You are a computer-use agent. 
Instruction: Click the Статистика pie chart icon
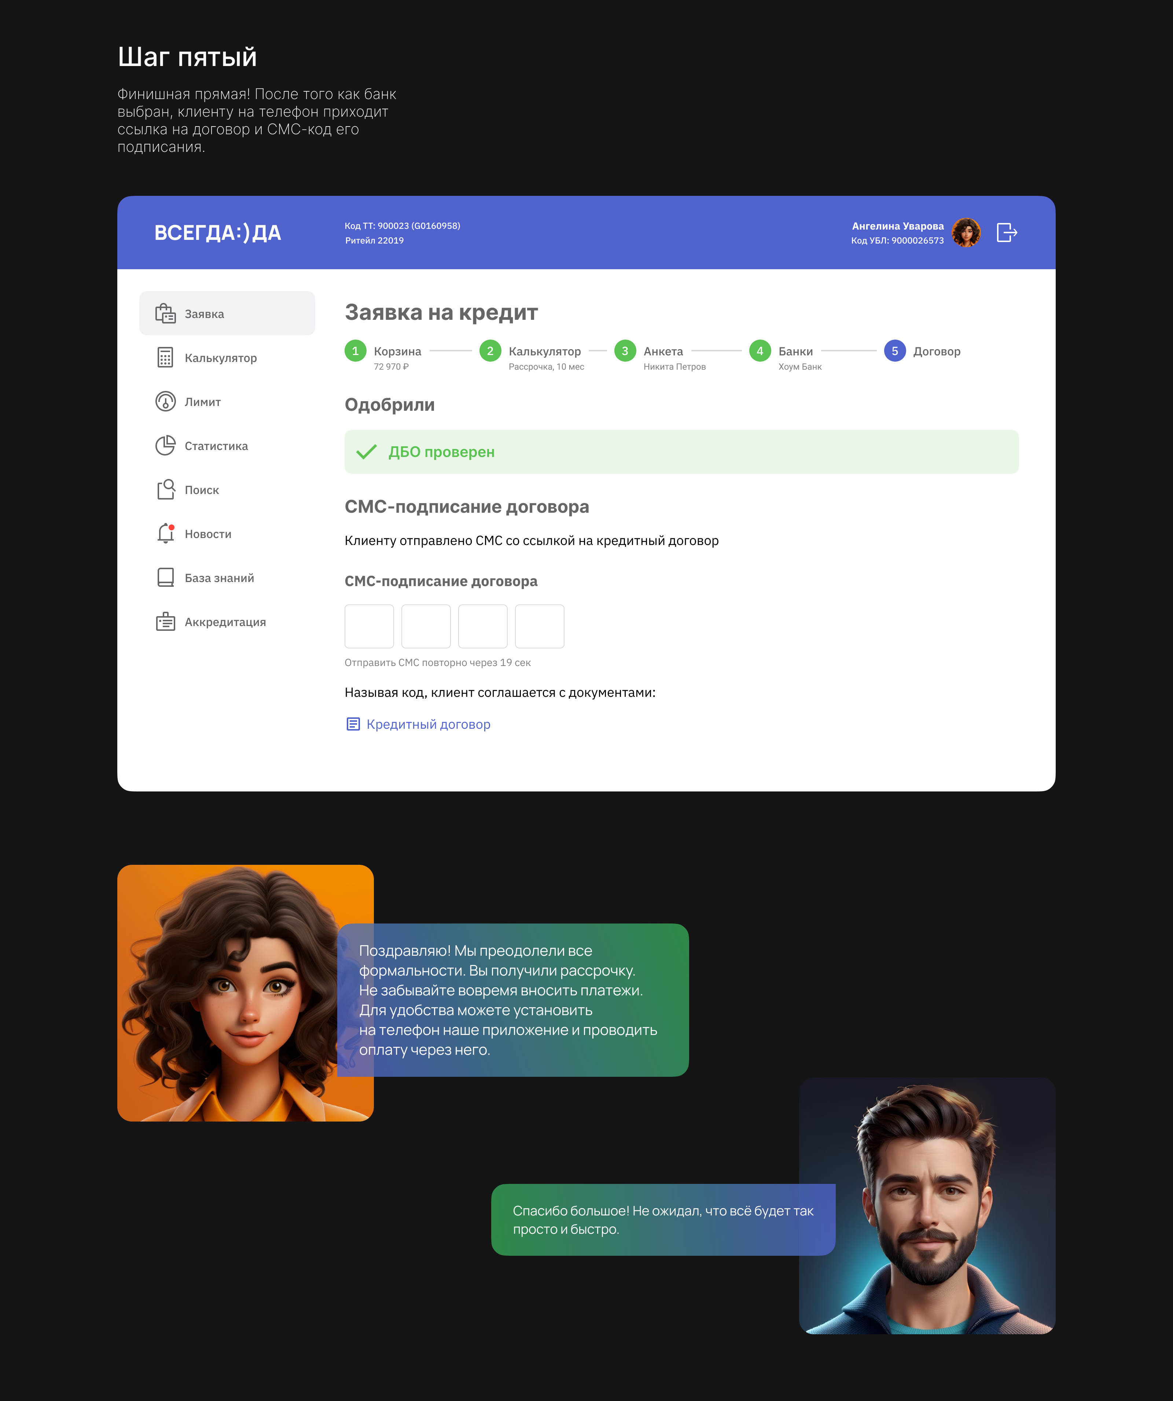(x=165, y=446)
